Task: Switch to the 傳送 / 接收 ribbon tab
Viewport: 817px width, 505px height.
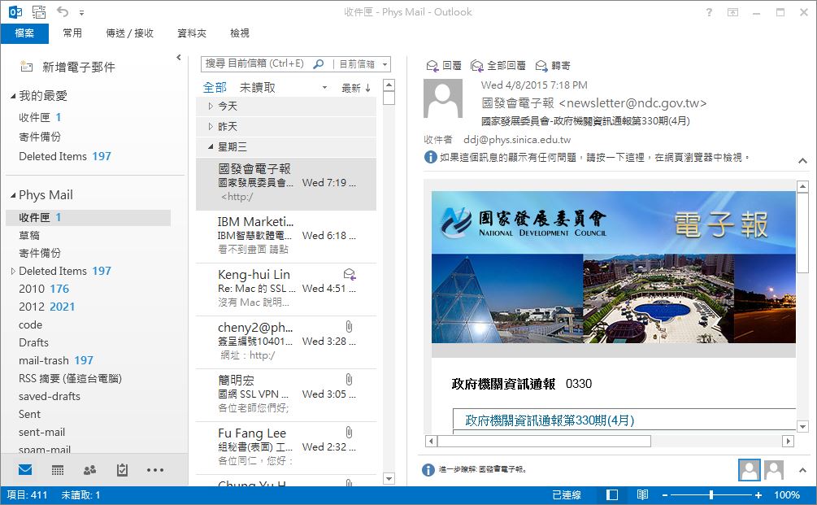Action: click(x=130, y=33)
